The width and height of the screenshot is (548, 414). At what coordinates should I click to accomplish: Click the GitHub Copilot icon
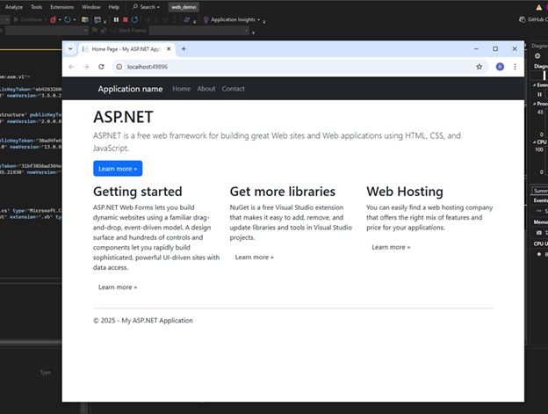[523, 19]
